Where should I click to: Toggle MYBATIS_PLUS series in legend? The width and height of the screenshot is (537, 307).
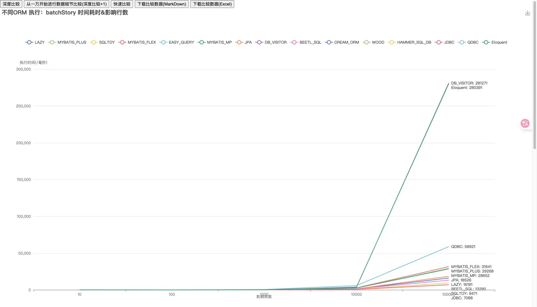click(67, 42)
